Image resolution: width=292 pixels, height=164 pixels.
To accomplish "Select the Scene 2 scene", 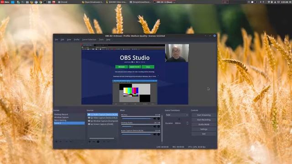I will pyautogui.click(x=69, y=123).
